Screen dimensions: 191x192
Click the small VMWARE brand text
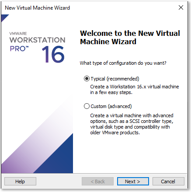click(x=18, y=34)
